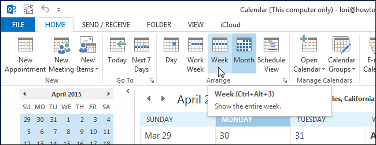Click the Undo quick access icon
Viewport: 376px width, 145px height.
pos(45,9)
